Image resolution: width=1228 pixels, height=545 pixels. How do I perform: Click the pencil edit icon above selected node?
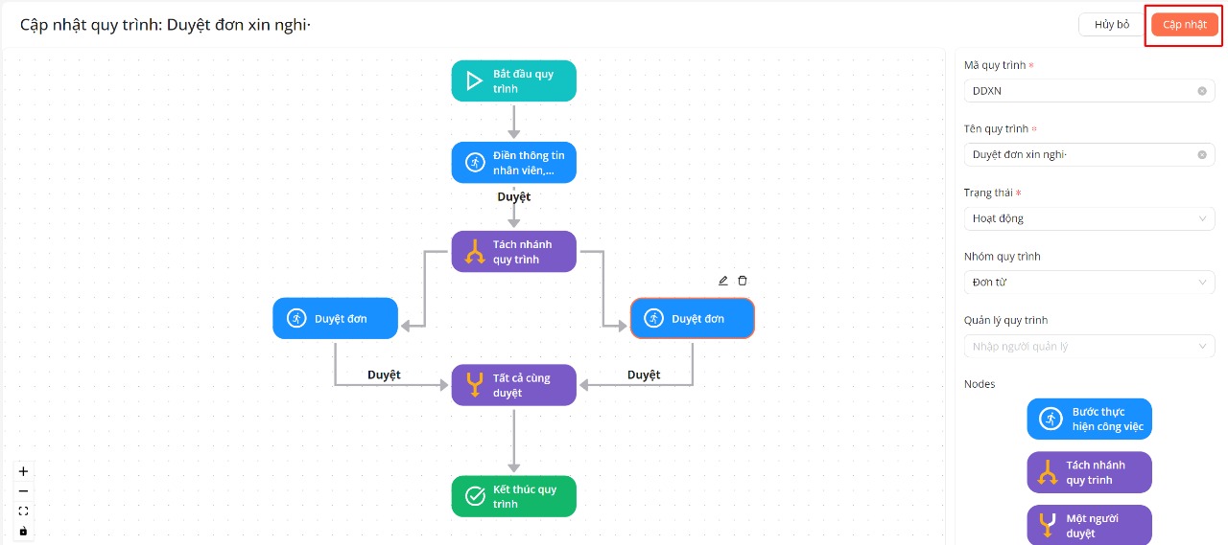723,281
